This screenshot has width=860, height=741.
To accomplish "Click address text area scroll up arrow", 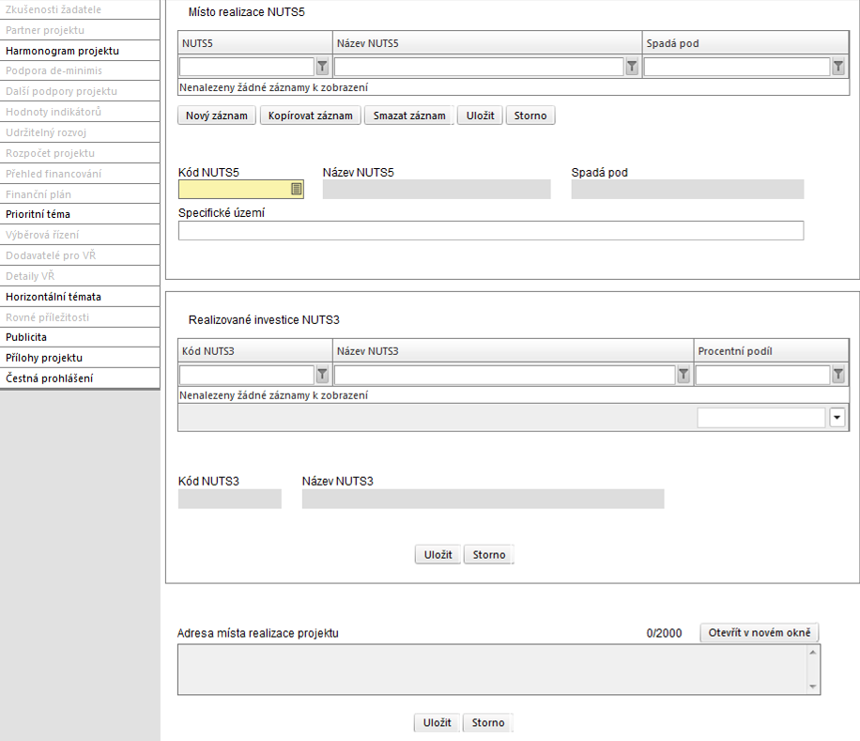I will point(813,652).
